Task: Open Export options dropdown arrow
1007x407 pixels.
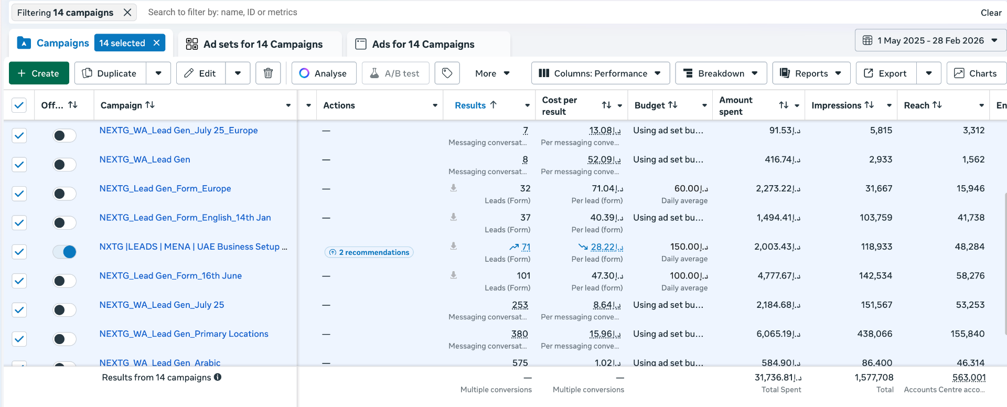Action: 929,73
